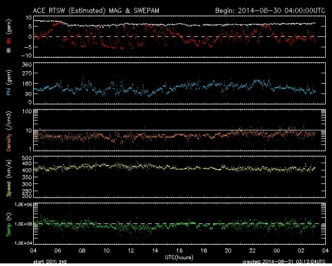Viewport: 332px width, 266px height.
Task: Click hour 12 on the time axis
Action: pyautogui.click(x=131, y=250)
